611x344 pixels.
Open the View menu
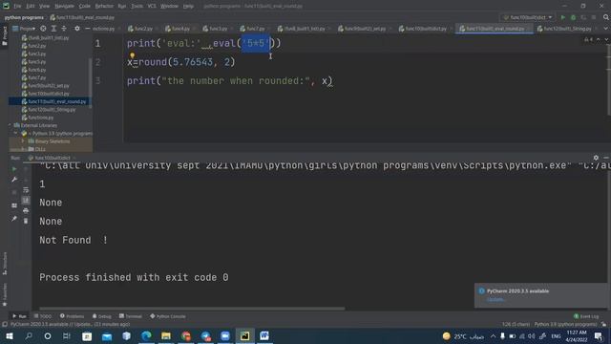45,6
